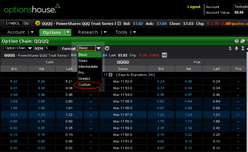Click call ask 4.38

41,88
